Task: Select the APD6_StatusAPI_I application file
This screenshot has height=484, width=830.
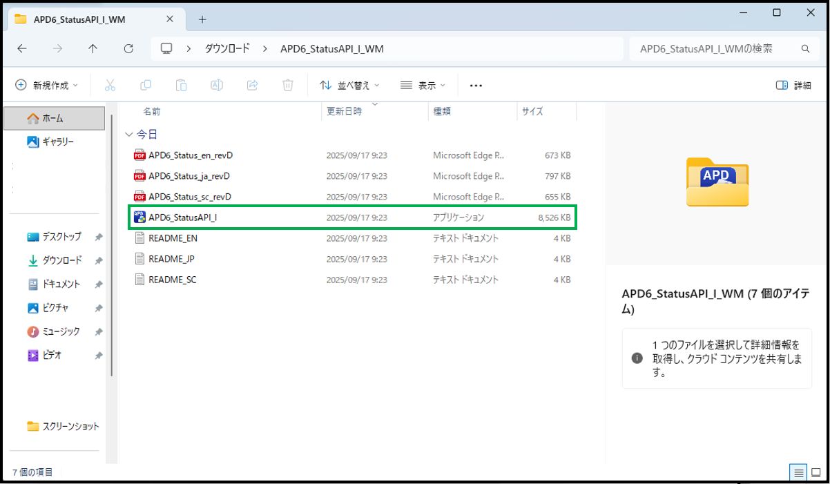Action: (x=183, y=217)
